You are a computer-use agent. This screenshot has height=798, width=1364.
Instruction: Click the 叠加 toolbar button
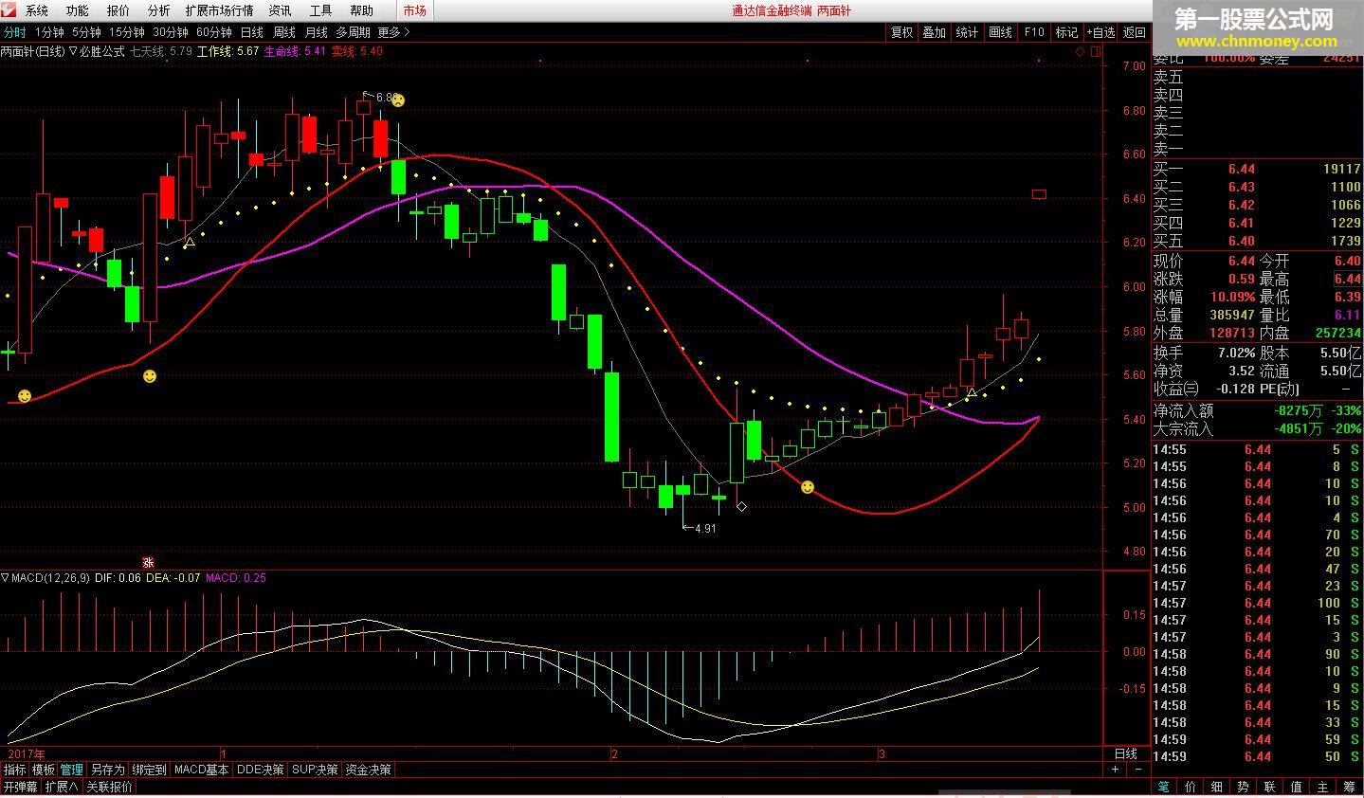[x=935, y=32]
